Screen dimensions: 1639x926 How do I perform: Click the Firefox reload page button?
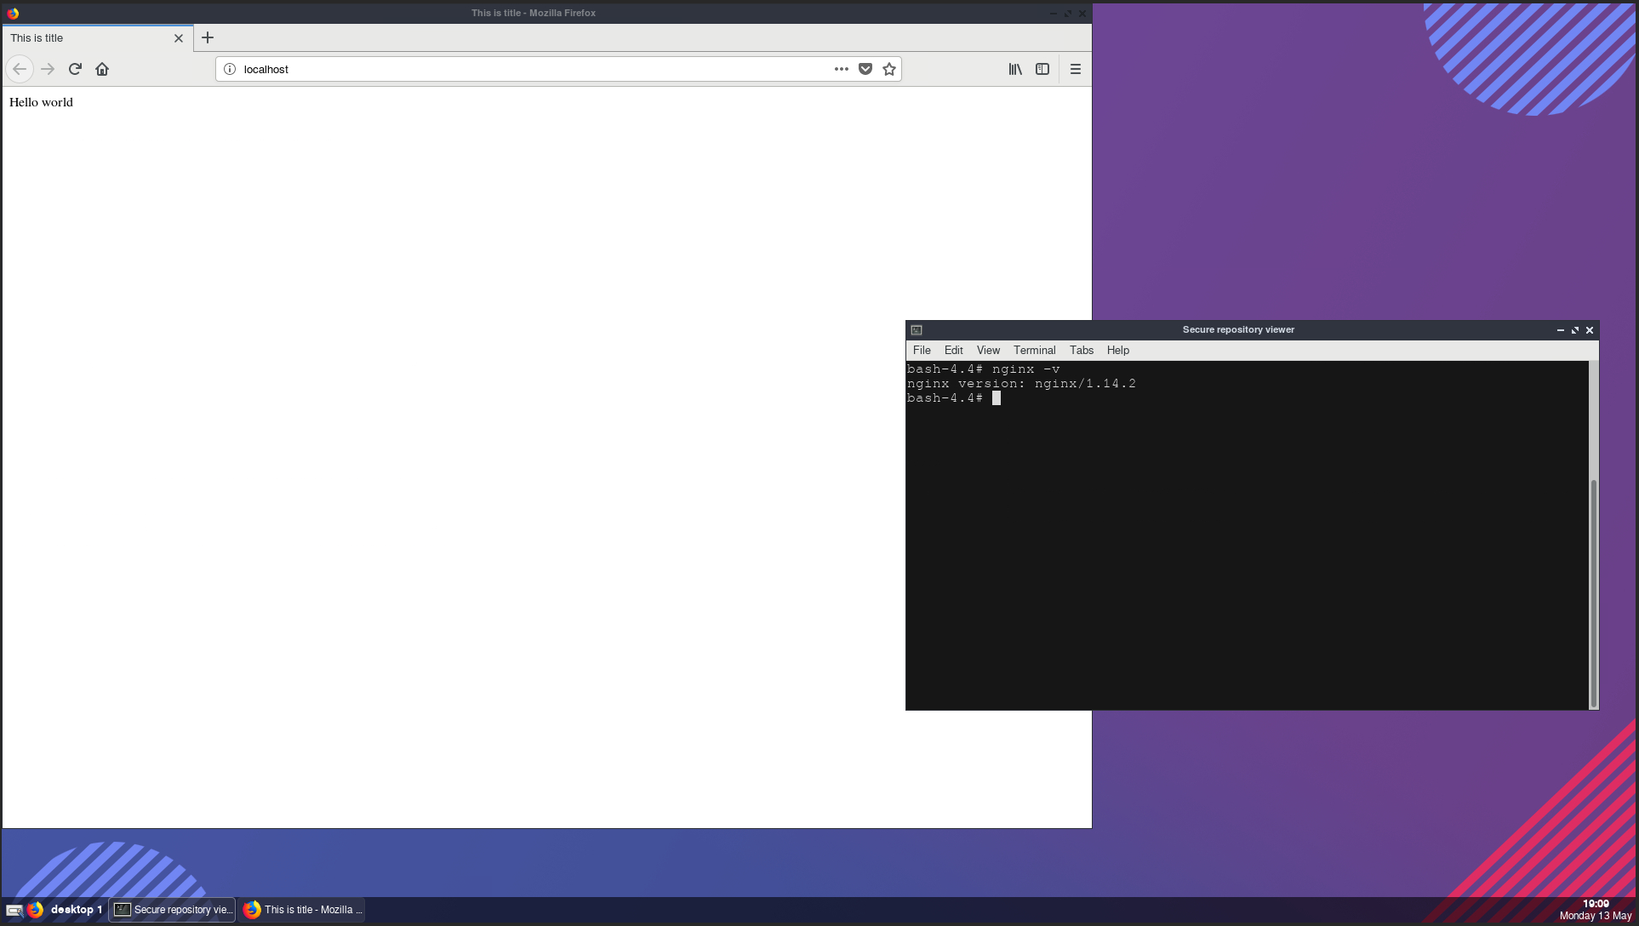pyautogui.click(x=74, y=69)
